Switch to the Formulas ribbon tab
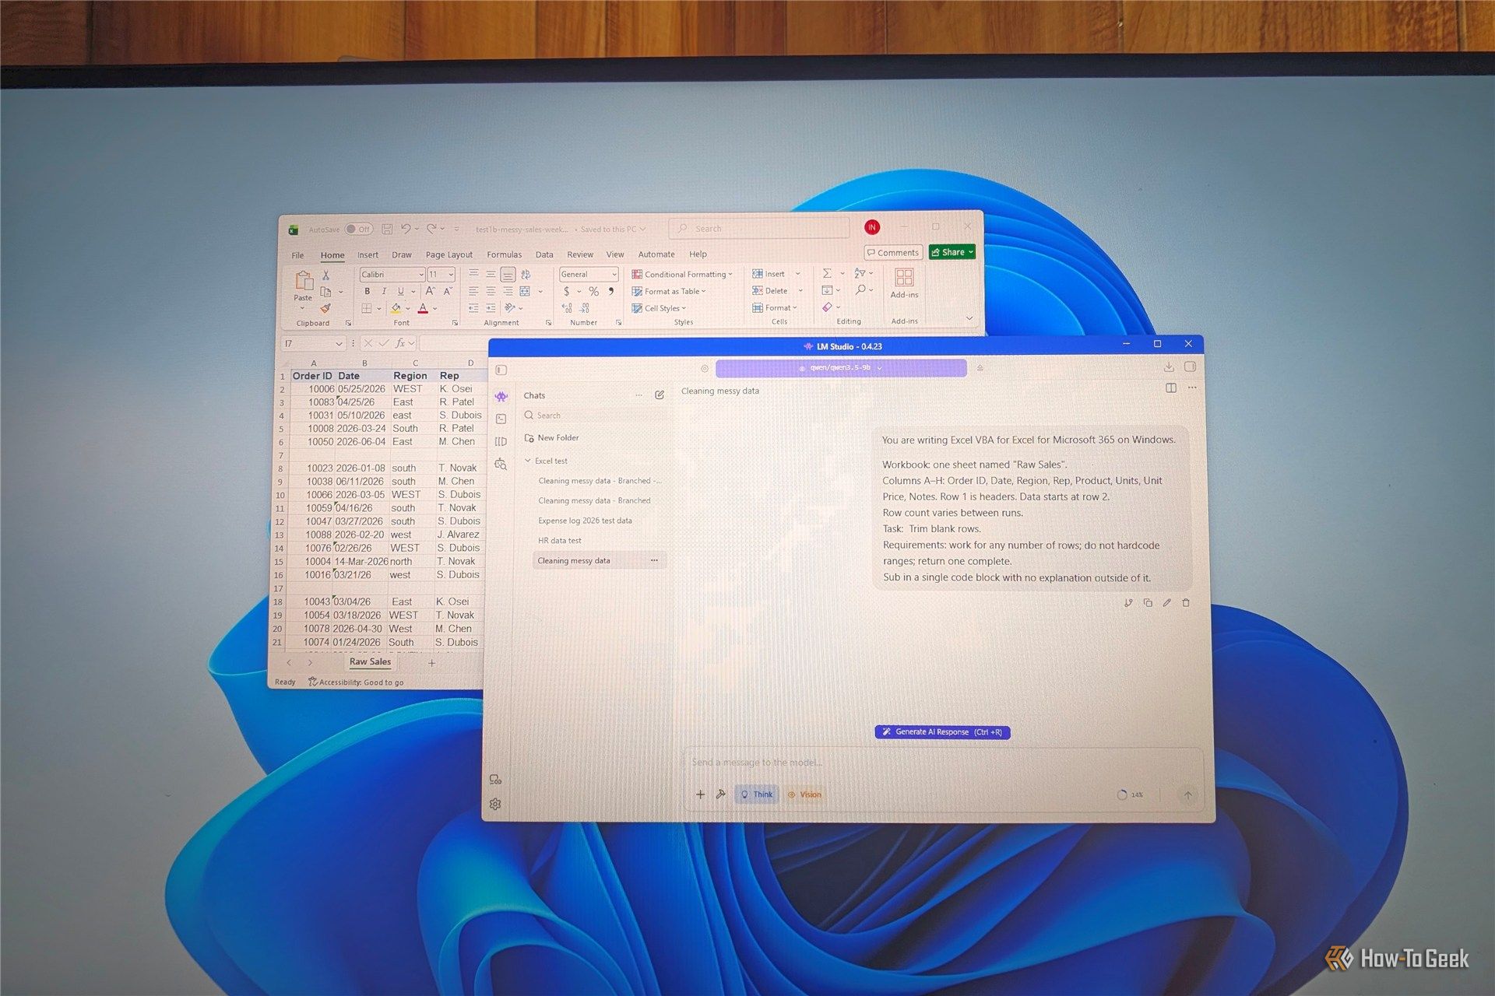 (504, 254)
